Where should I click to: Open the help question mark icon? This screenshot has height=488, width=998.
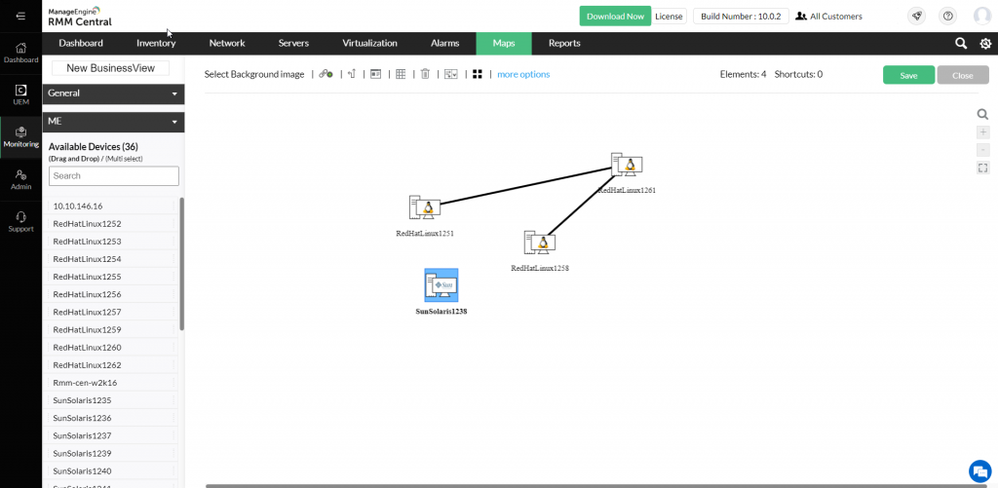click(x=947, y=16)
